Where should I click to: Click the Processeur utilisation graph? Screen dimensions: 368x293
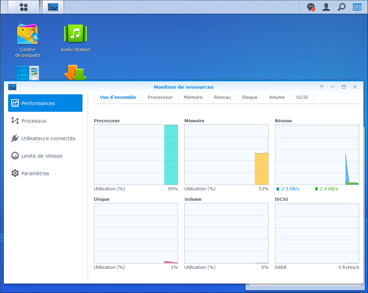136,155
